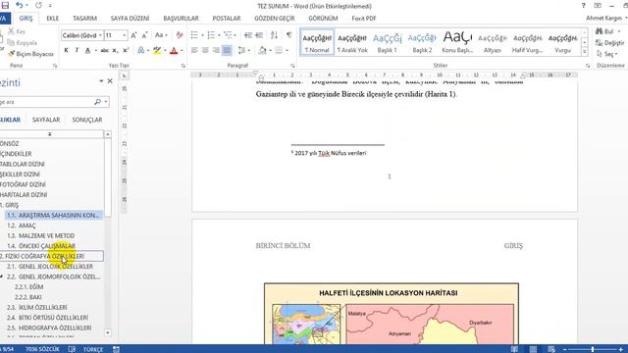Move the zoom slider in the status bar
The width and height of the screenshot is (628, 353).
tap(593, 349)
